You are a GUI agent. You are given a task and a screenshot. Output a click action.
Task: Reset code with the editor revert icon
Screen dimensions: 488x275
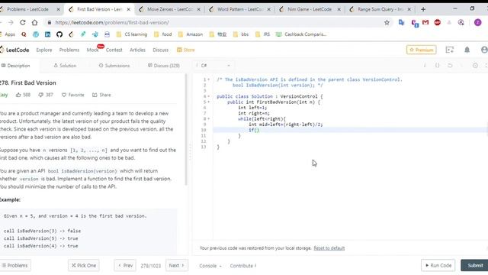point(450,66)
